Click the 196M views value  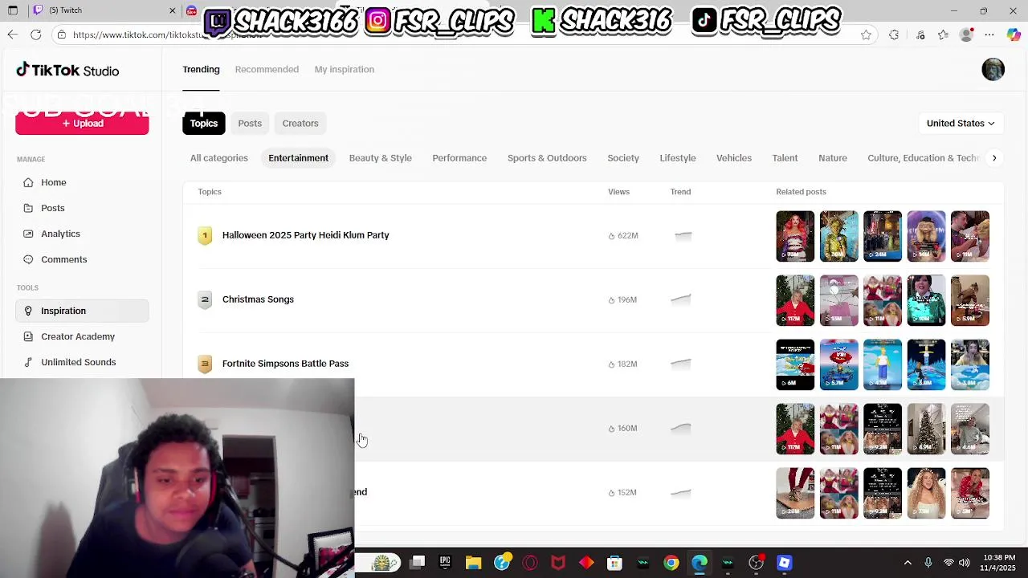tap(623, 300)
